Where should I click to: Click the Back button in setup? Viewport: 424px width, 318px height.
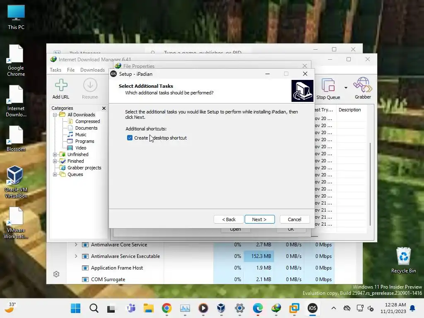[x=229, y=219]
